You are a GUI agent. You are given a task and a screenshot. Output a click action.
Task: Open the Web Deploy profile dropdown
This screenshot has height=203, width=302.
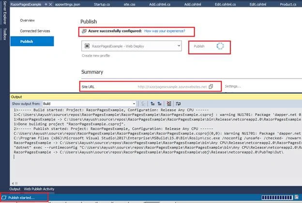132,46
